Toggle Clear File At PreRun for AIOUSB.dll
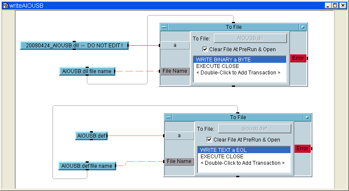Image resolution: width=349 pixels, height=191 pixels. pos(205,49)
